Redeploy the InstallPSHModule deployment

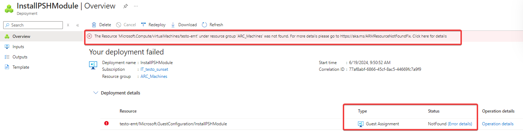(153, 25)
